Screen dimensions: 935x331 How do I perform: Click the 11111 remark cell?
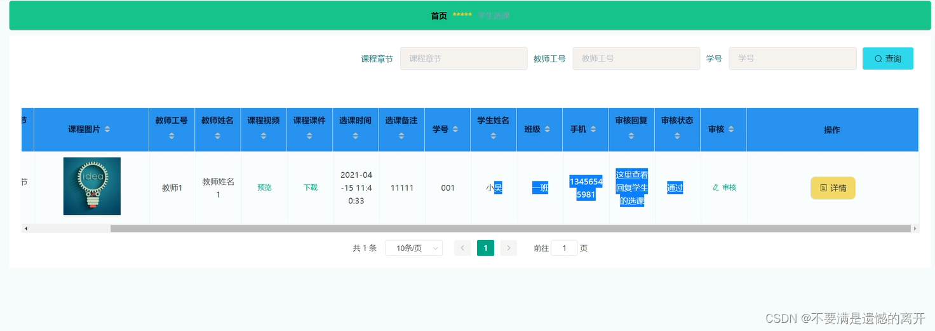click(402, 188)
